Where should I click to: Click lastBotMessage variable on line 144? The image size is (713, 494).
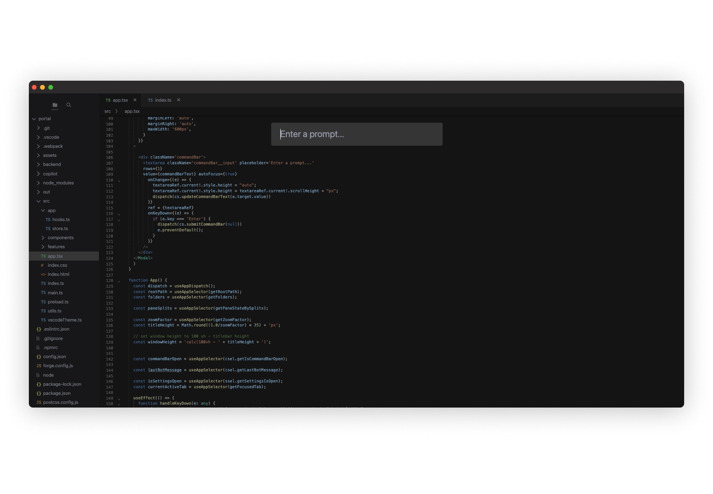(x=165, y=370)
